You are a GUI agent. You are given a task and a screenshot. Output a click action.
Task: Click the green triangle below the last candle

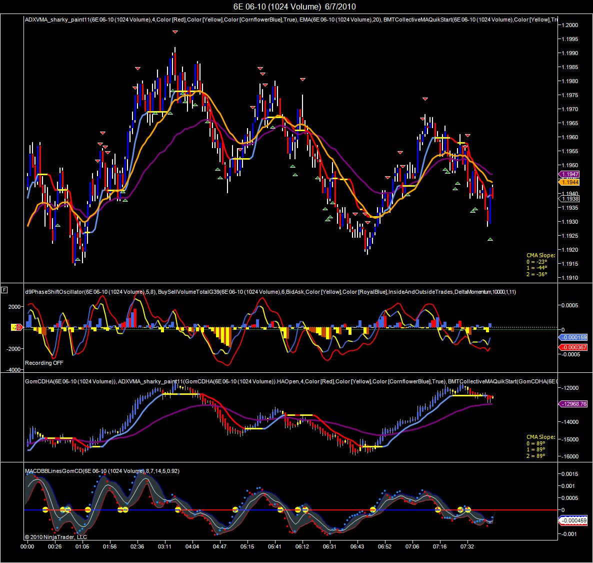click(490, 239)
